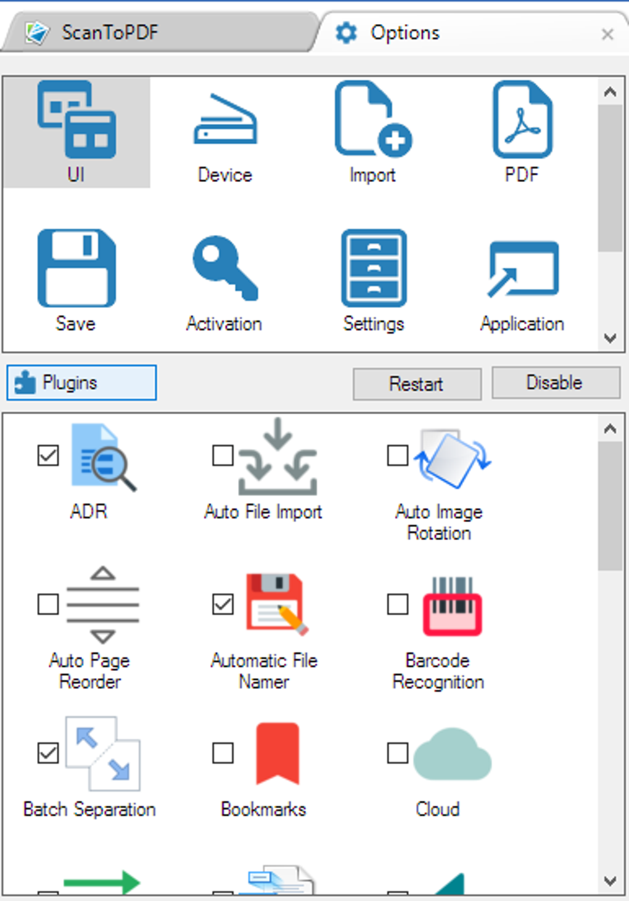Screen dimensions: 629x901
Task: Select the Bookmarks plugin icon
Action: click(x=277, y=754)
